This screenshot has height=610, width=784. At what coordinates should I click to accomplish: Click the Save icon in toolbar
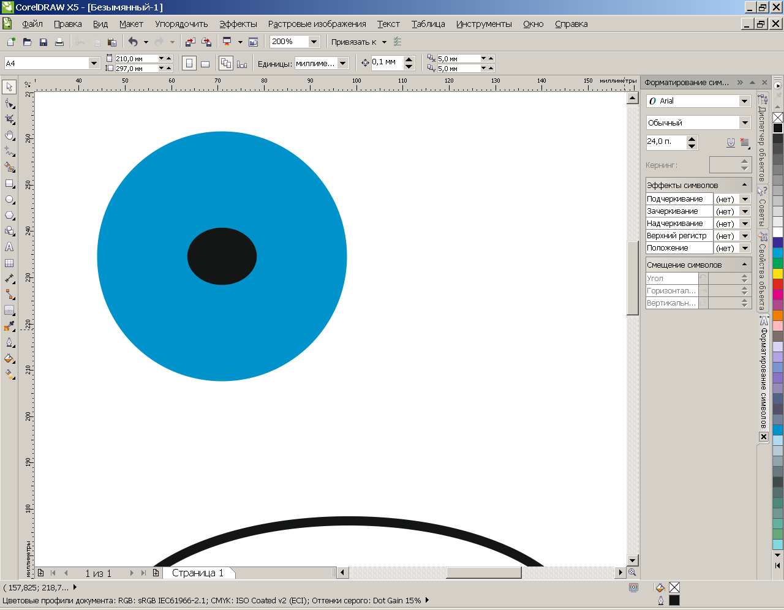coord(43,42)
